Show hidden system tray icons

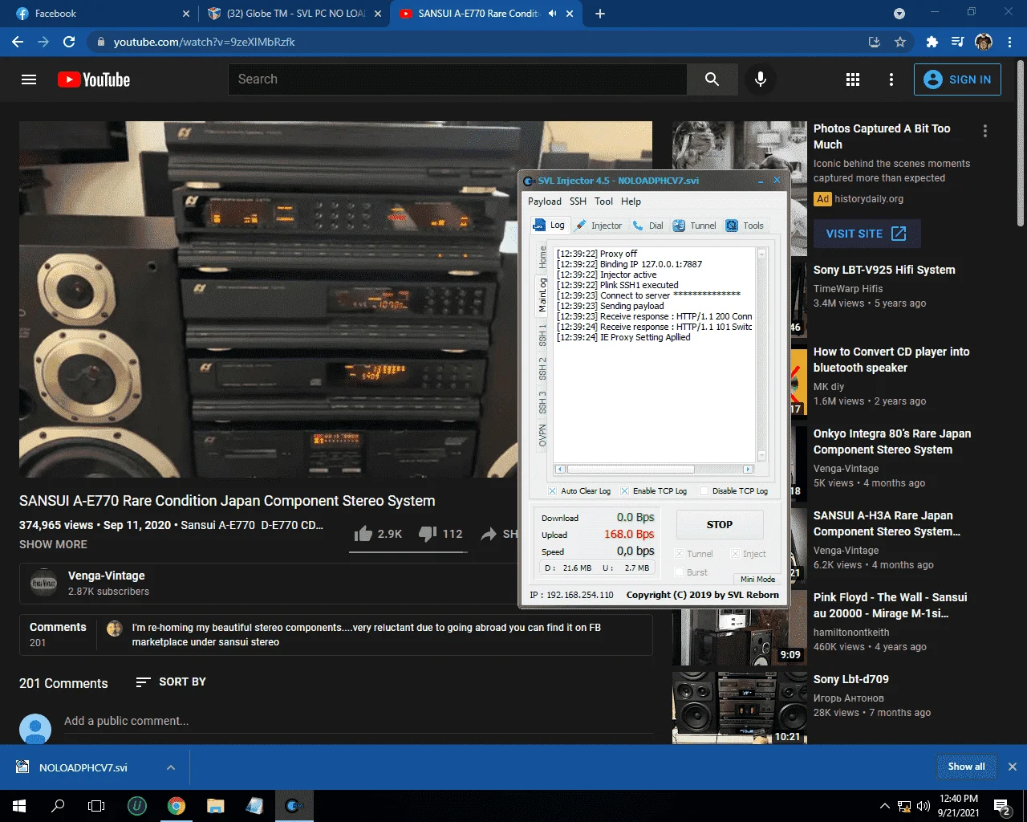884,806
